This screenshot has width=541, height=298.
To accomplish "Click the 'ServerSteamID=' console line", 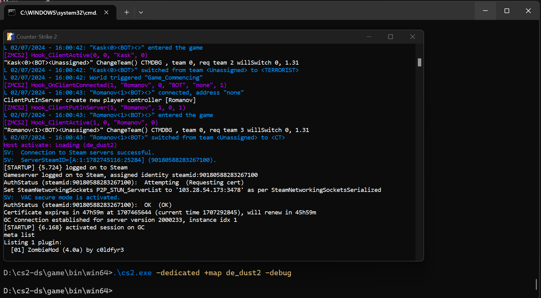I will point(110,160).
